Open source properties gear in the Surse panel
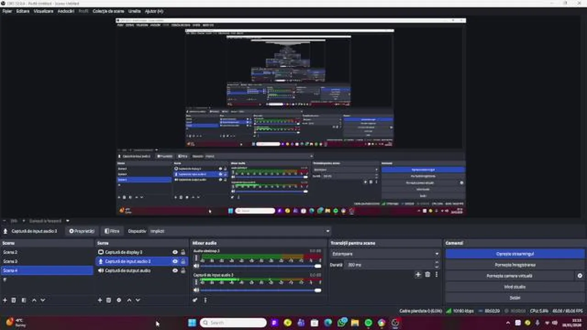 coord(119,300)
